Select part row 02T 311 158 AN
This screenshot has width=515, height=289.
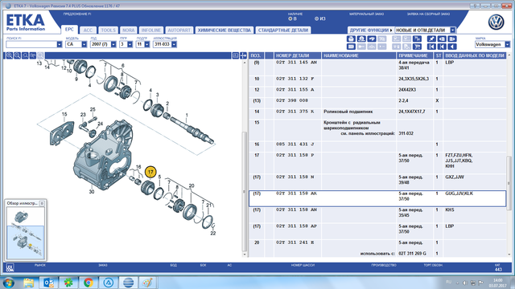tap(377, 214)
